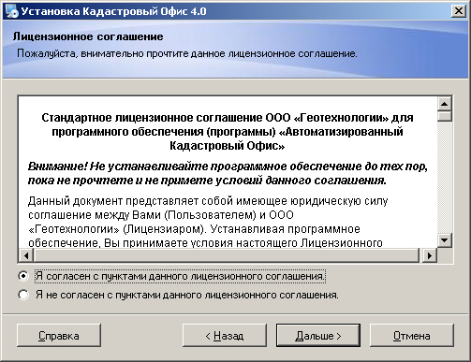Click the paragraph starting 'Данный документ представляет'
Image resolution: width=471 pixels, height=362 pixels.
click(x=208, y=222)
